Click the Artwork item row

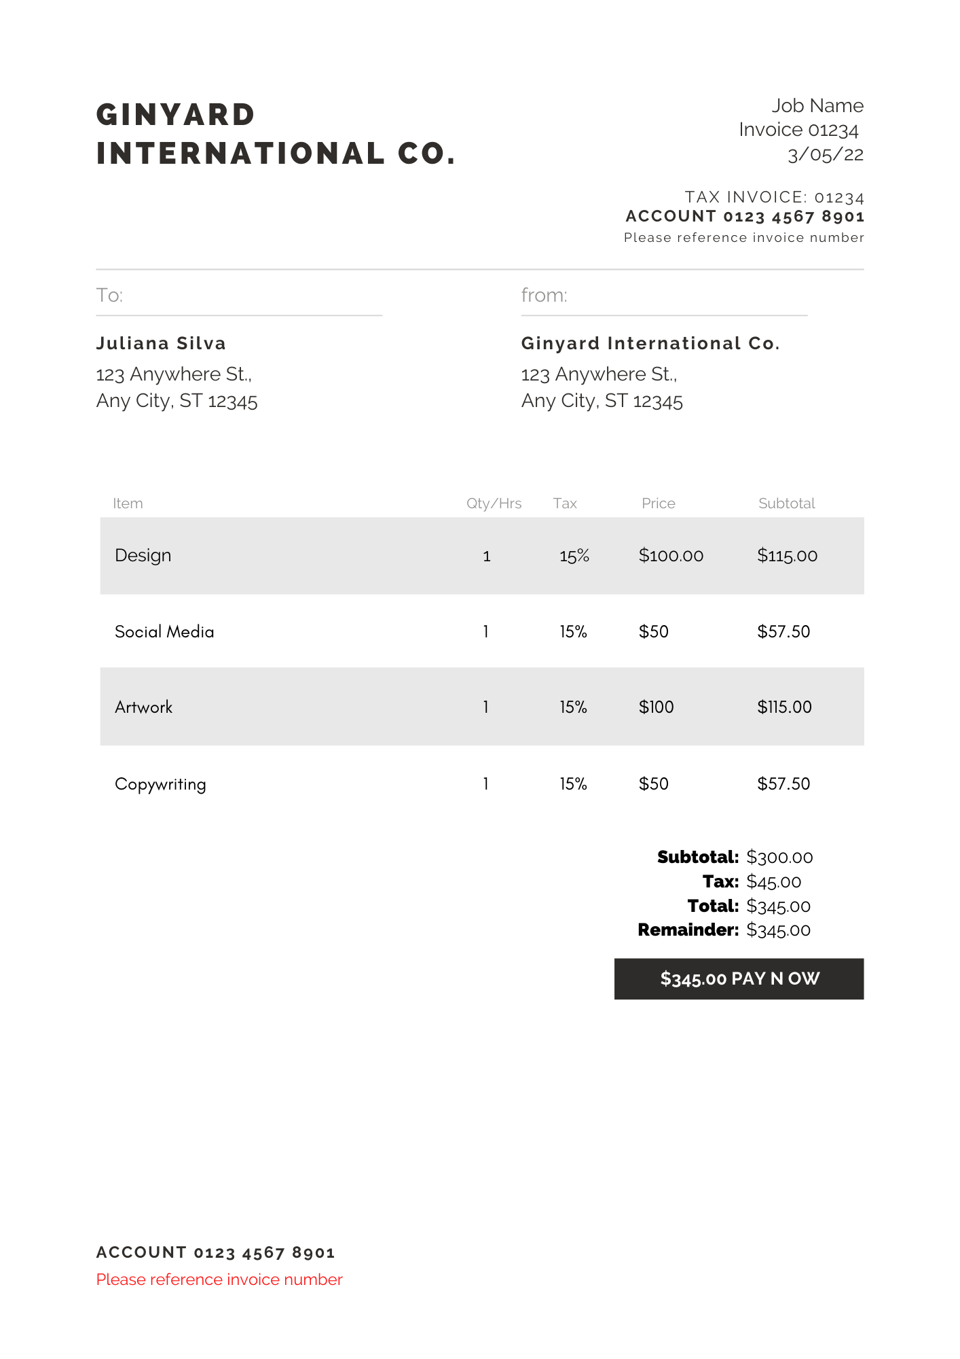tap(482, 707)
